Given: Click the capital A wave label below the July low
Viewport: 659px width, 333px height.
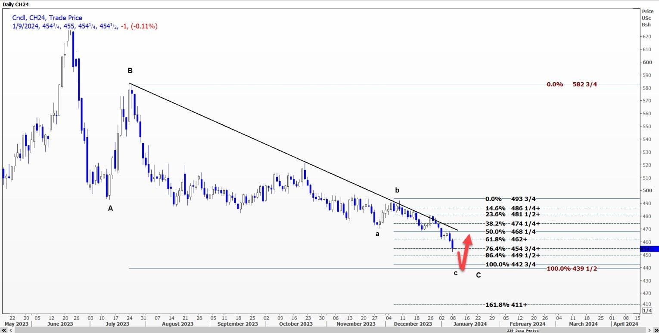Looking at the screenshot, I should click(x=110, y=208).
